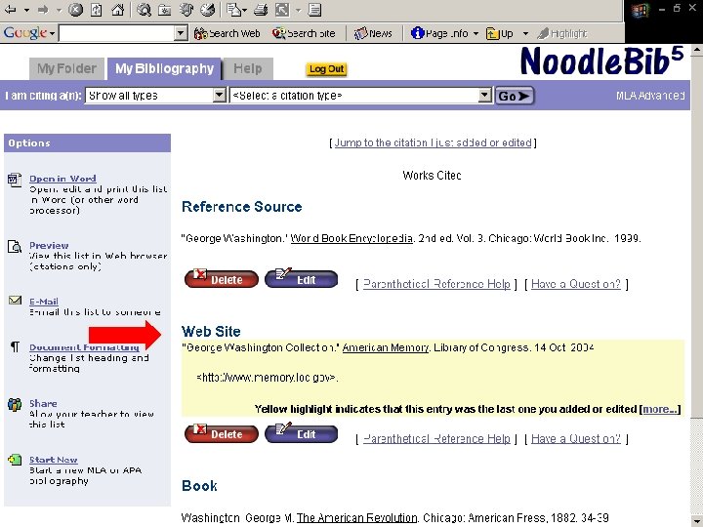
Task: Open the Help tab
Action: point(248,69)
